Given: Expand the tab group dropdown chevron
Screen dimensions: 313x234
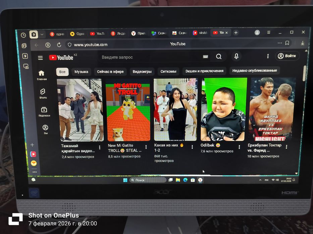Looking at the screenshot, I should click(42, 34).
